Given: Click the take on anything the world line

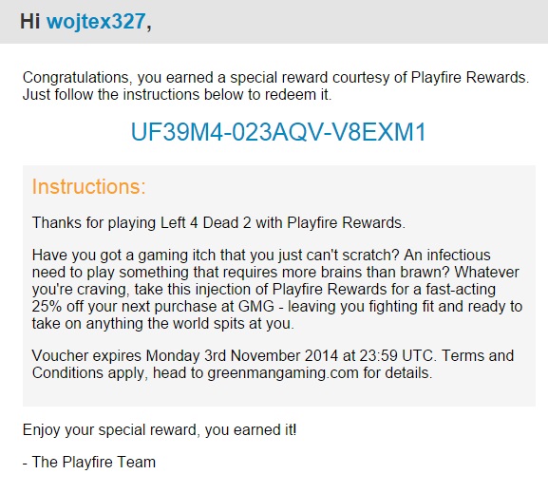Looking at the screenshot, I should (162, 324).
